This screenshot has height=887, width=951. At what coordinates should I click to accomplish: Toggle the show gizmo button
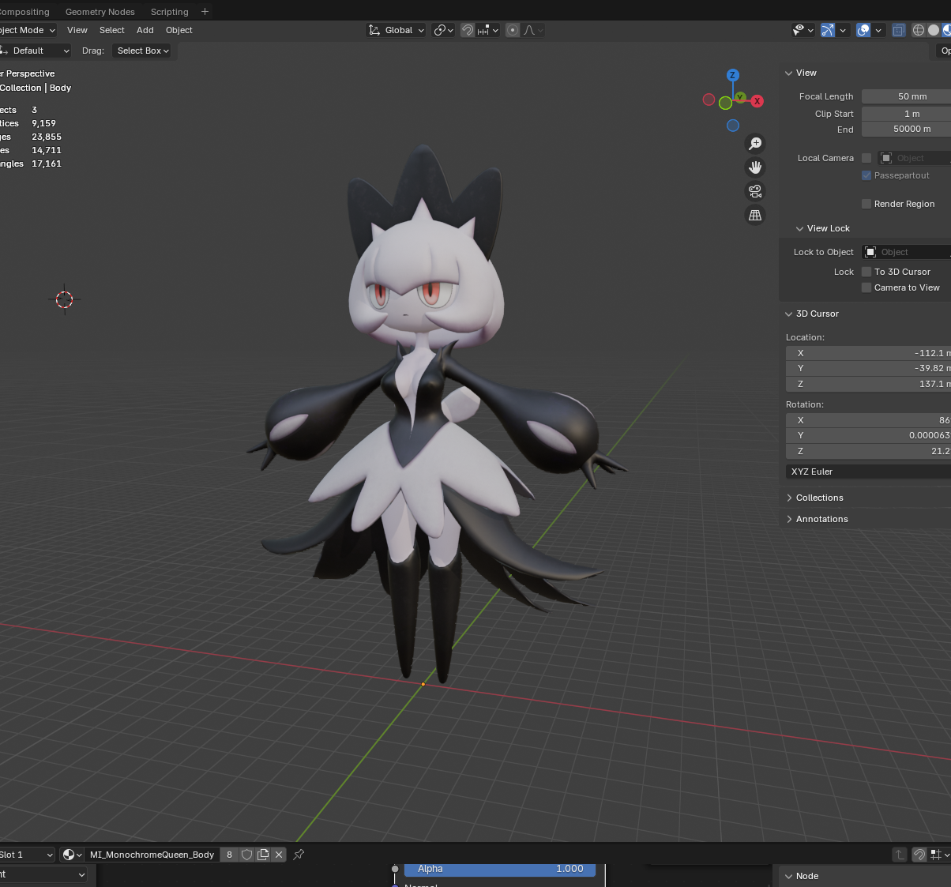(x=828, y=30)
